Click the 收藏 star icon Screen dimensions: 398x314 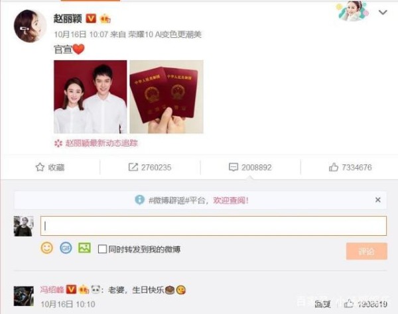(40, 167)
